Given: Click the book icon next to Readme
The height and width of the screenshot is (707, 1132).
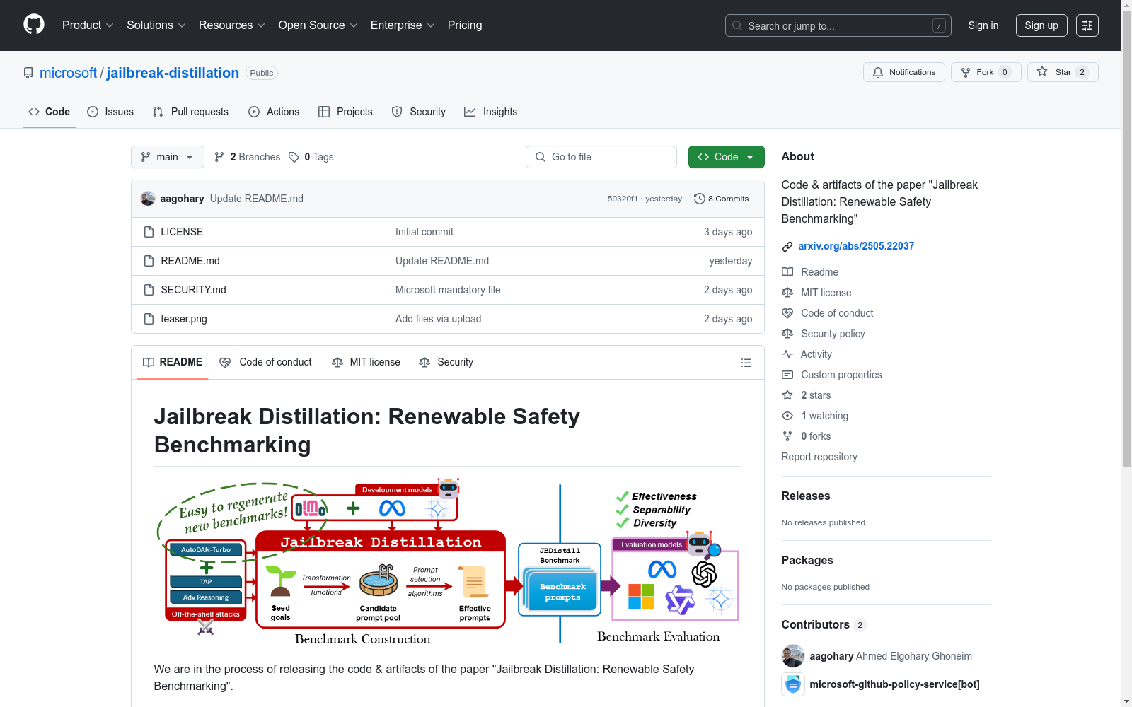Looking at the screenshot, I should (x=787, y=272).
